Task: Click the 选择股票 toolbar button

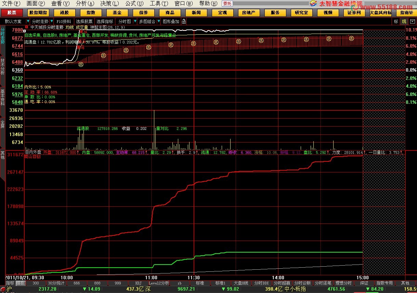Action: pyautogui.click(x=84, y=21)
